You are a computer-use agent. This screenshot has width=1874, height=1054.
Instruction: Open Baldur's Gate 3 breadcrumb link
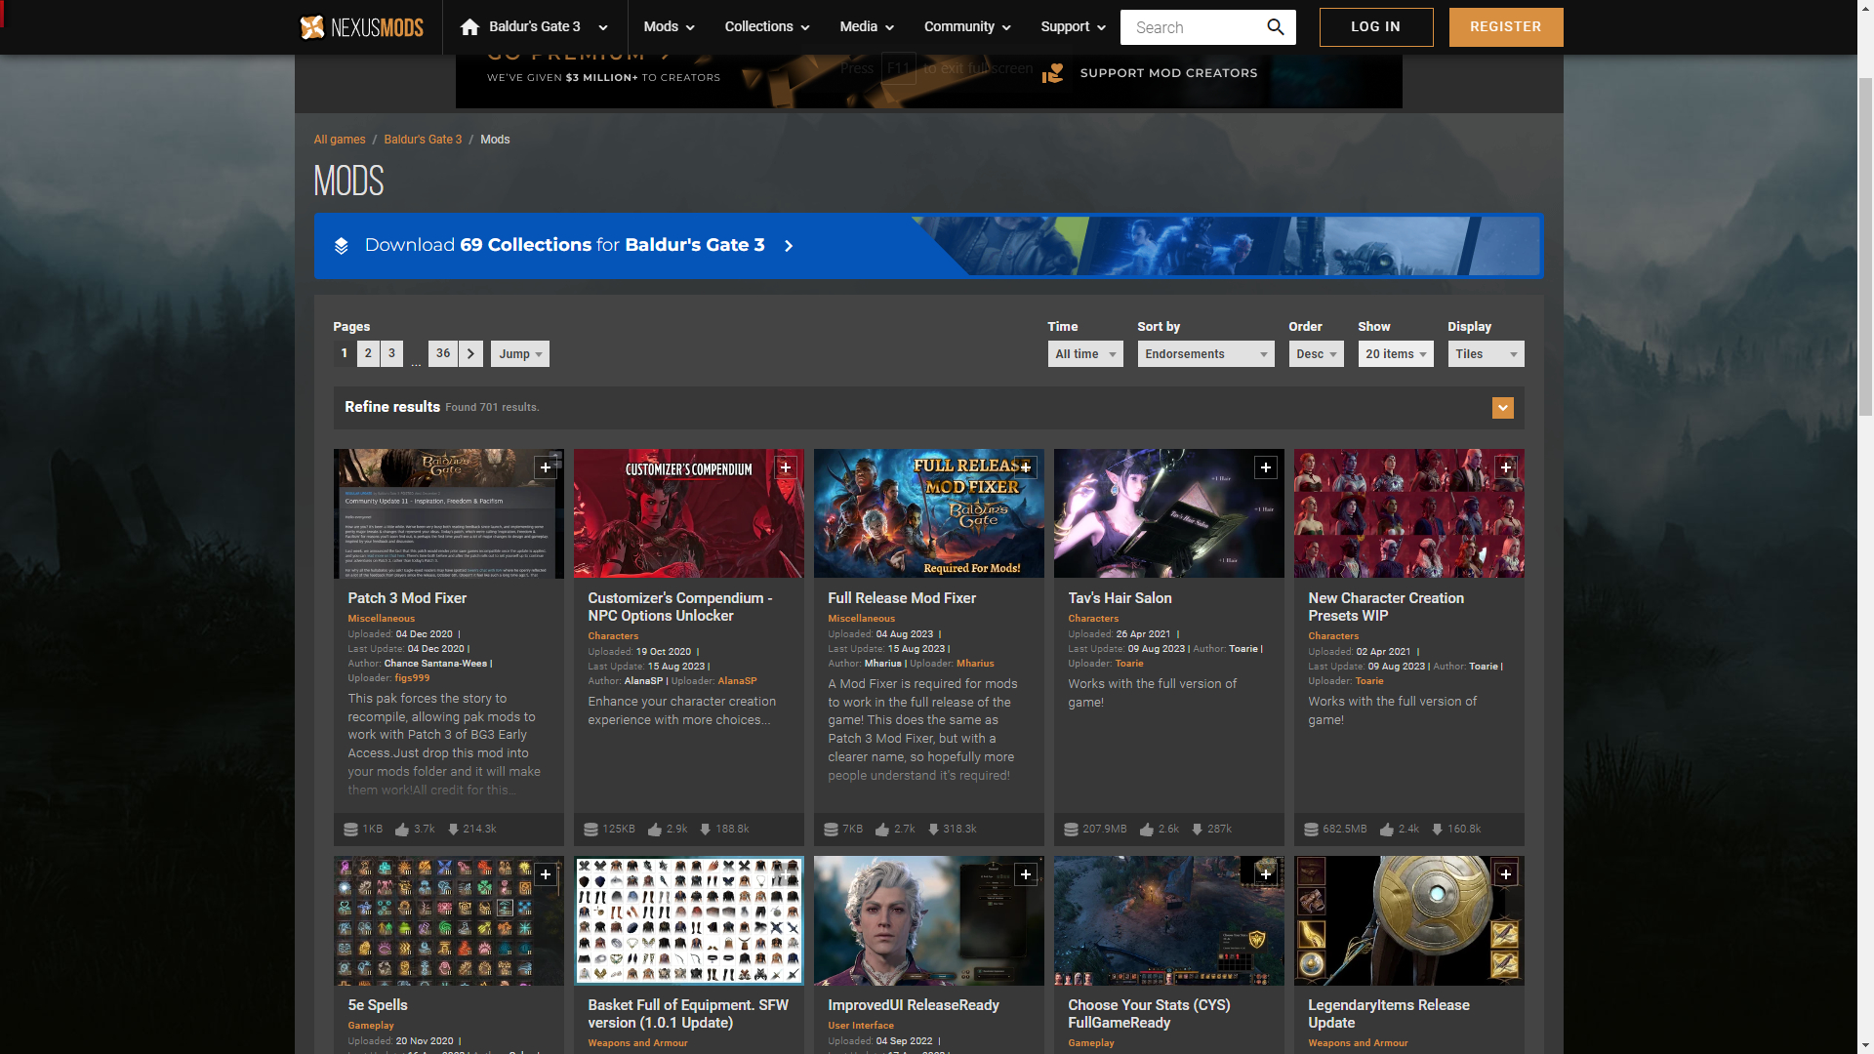[423, 140]
